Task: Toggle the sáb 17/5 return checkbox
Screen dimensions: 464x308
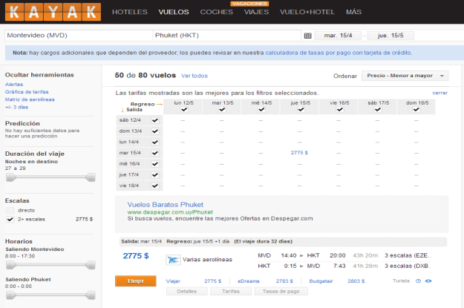Action: [x=378, y=110]
